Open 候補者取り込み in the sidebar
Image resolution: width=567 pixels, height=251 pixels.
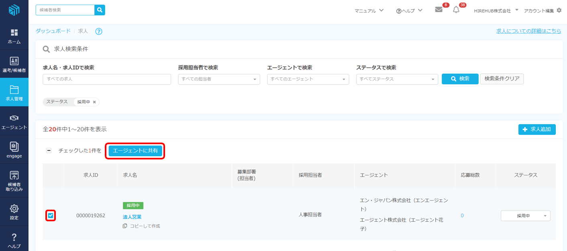[x=14, y=181]
